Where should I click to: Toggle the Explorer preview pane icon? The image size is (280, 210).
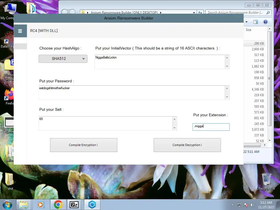256,22
